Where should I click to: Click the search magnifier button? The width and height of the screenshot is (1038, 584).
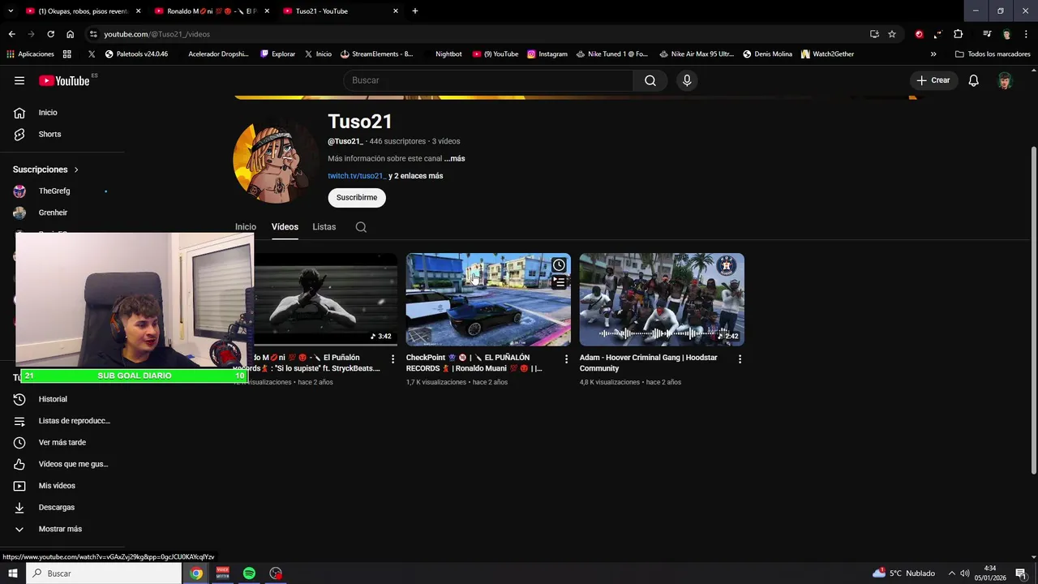(x=650, y=80)
